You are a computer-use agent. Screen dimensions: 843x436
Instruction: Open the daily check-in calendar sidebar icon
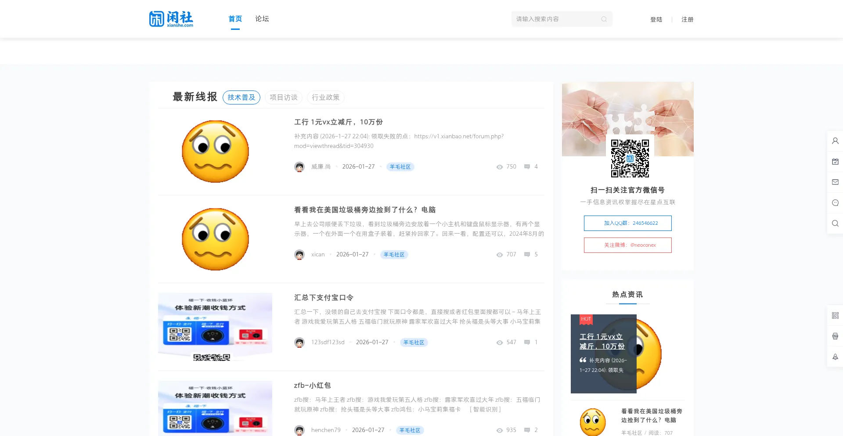pos(835,162)
